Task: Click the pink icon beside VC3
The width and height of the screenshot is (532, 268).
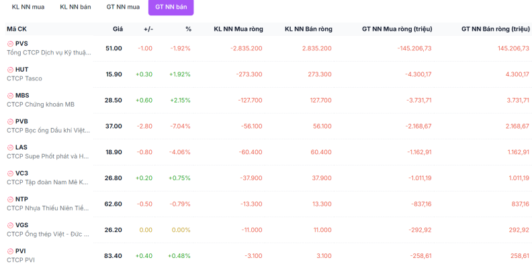Action: [10, 174]
